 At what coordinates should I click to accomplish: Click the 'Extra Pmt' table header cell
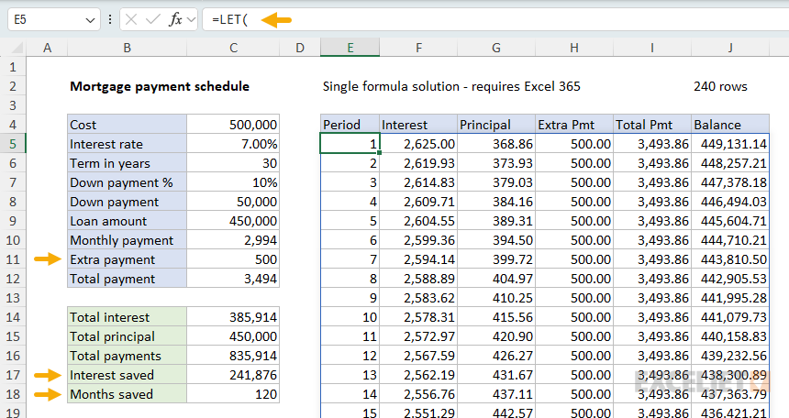tap(574, 125)
